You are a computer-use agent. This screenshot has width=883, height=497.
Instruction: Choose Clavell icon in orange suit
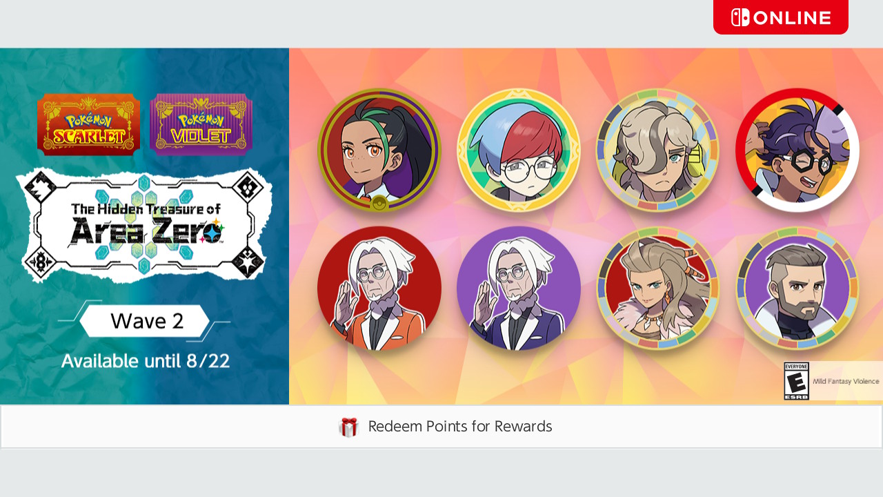379,289
